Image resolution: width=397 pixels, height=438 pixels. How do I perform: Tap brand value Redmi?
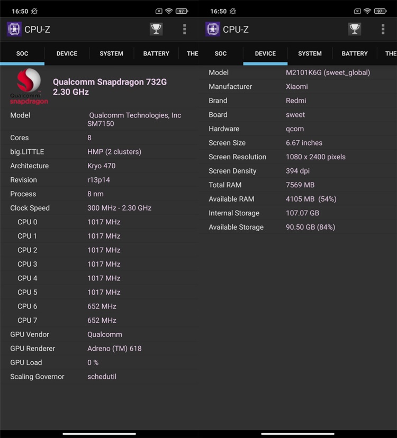point(296,101)
